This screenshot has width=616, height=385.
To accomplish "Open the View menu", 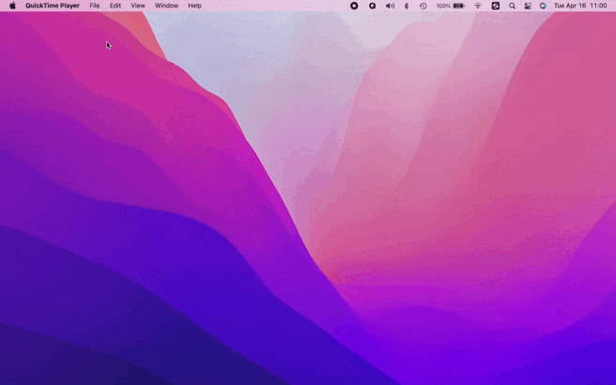I will pyautogui.click(x=138, y=6).
